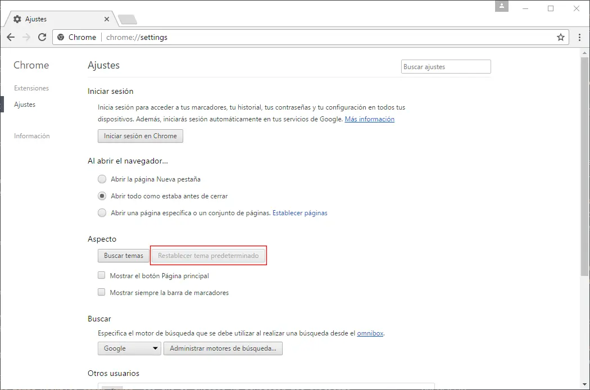Click Iniciar sesión en Chrome button
590x390 pixels.
click(140, 136)
